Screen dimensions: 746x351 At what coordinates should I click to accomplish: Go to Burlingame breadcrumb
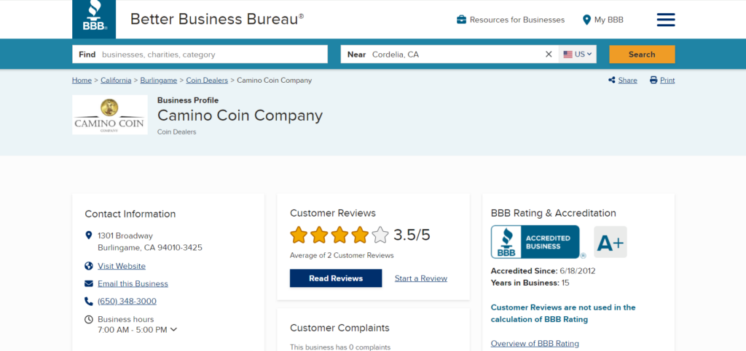point(158,80)
